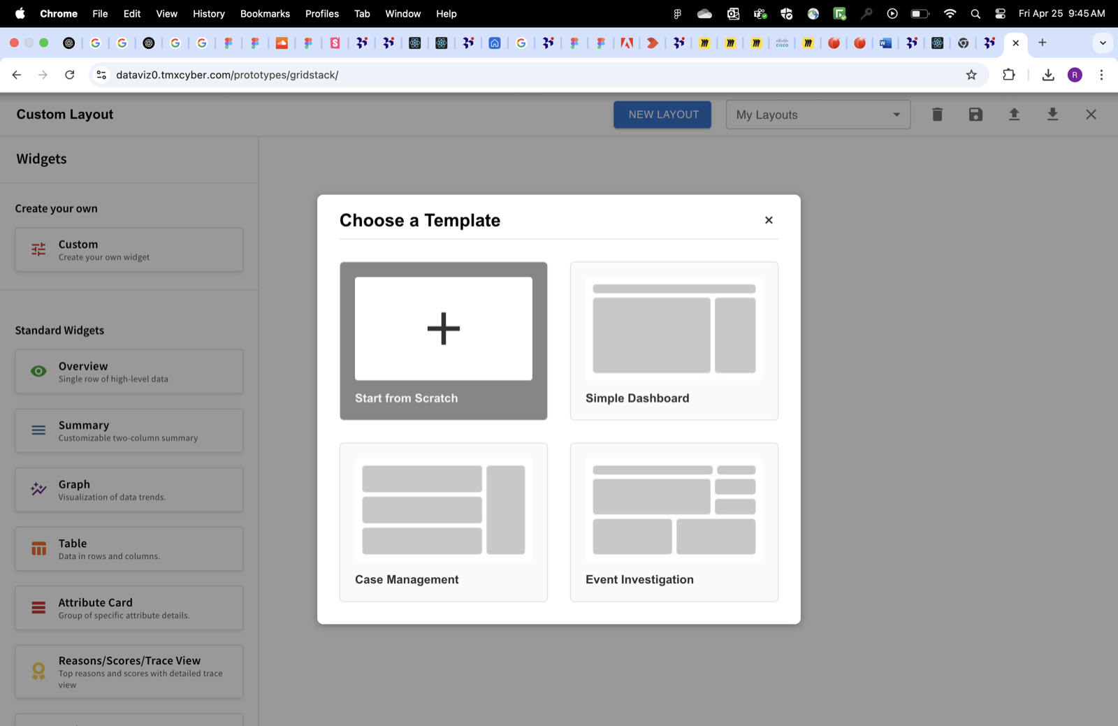Image resolution: width=1118 pixels, height=726 pixels.
Task: Choose the Simple Dashboard template
Action: pos(674,340)
